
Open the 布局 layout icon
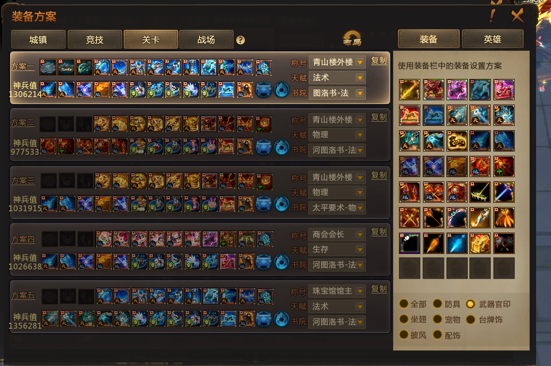pos(352,38)
